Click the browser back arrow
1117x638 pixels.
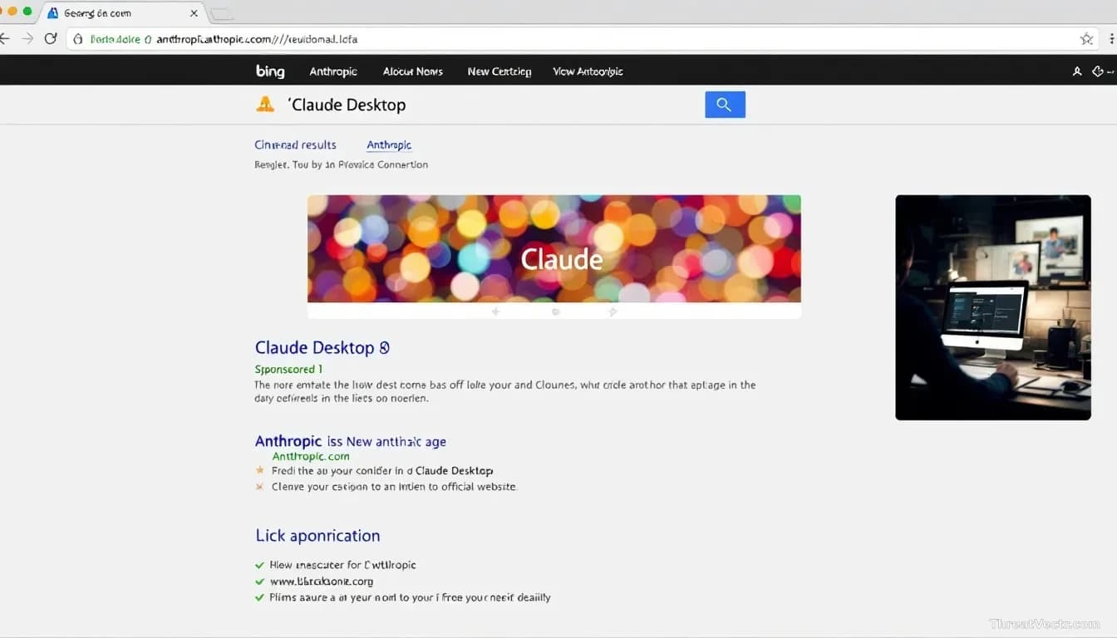[x=4, y=38]
